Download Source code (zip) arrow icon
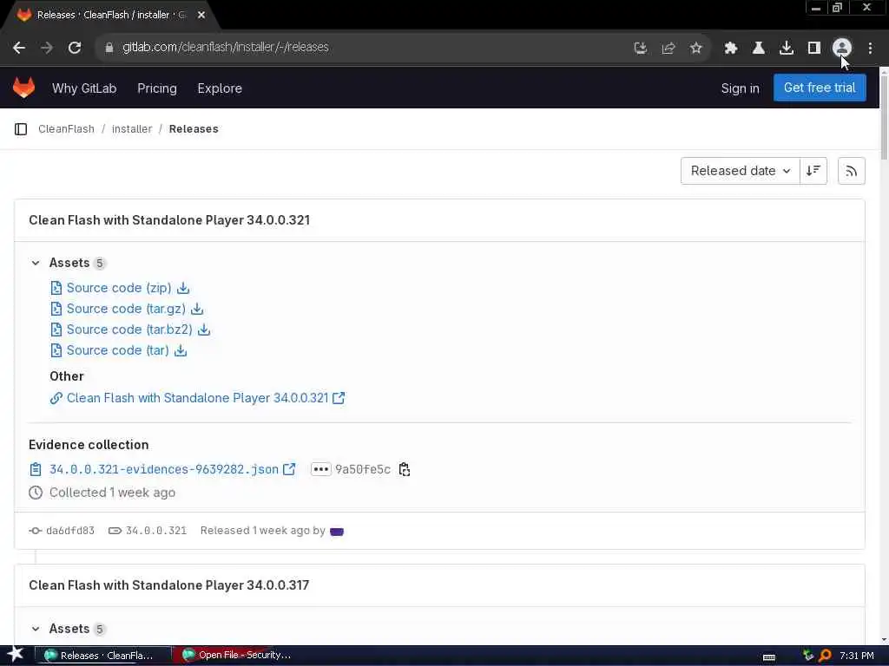 tap(183, 288)
